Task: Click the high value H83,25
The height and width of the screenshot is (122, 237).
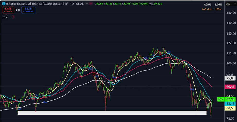Action: (x=108, y=4)
